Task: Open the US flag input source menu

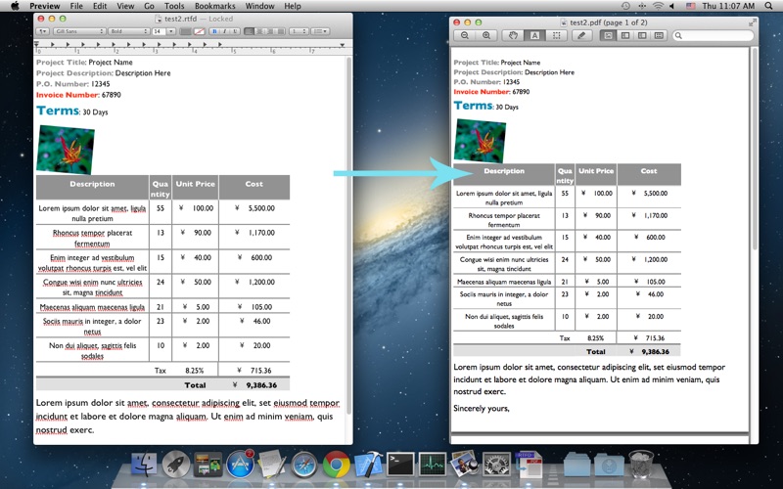Action: click(691, 6)
